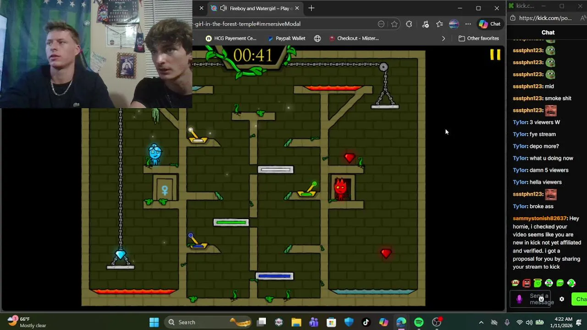The image size is (587, 330).
Task: Click the address bar URL text
Action: click(x=248, y=24)
